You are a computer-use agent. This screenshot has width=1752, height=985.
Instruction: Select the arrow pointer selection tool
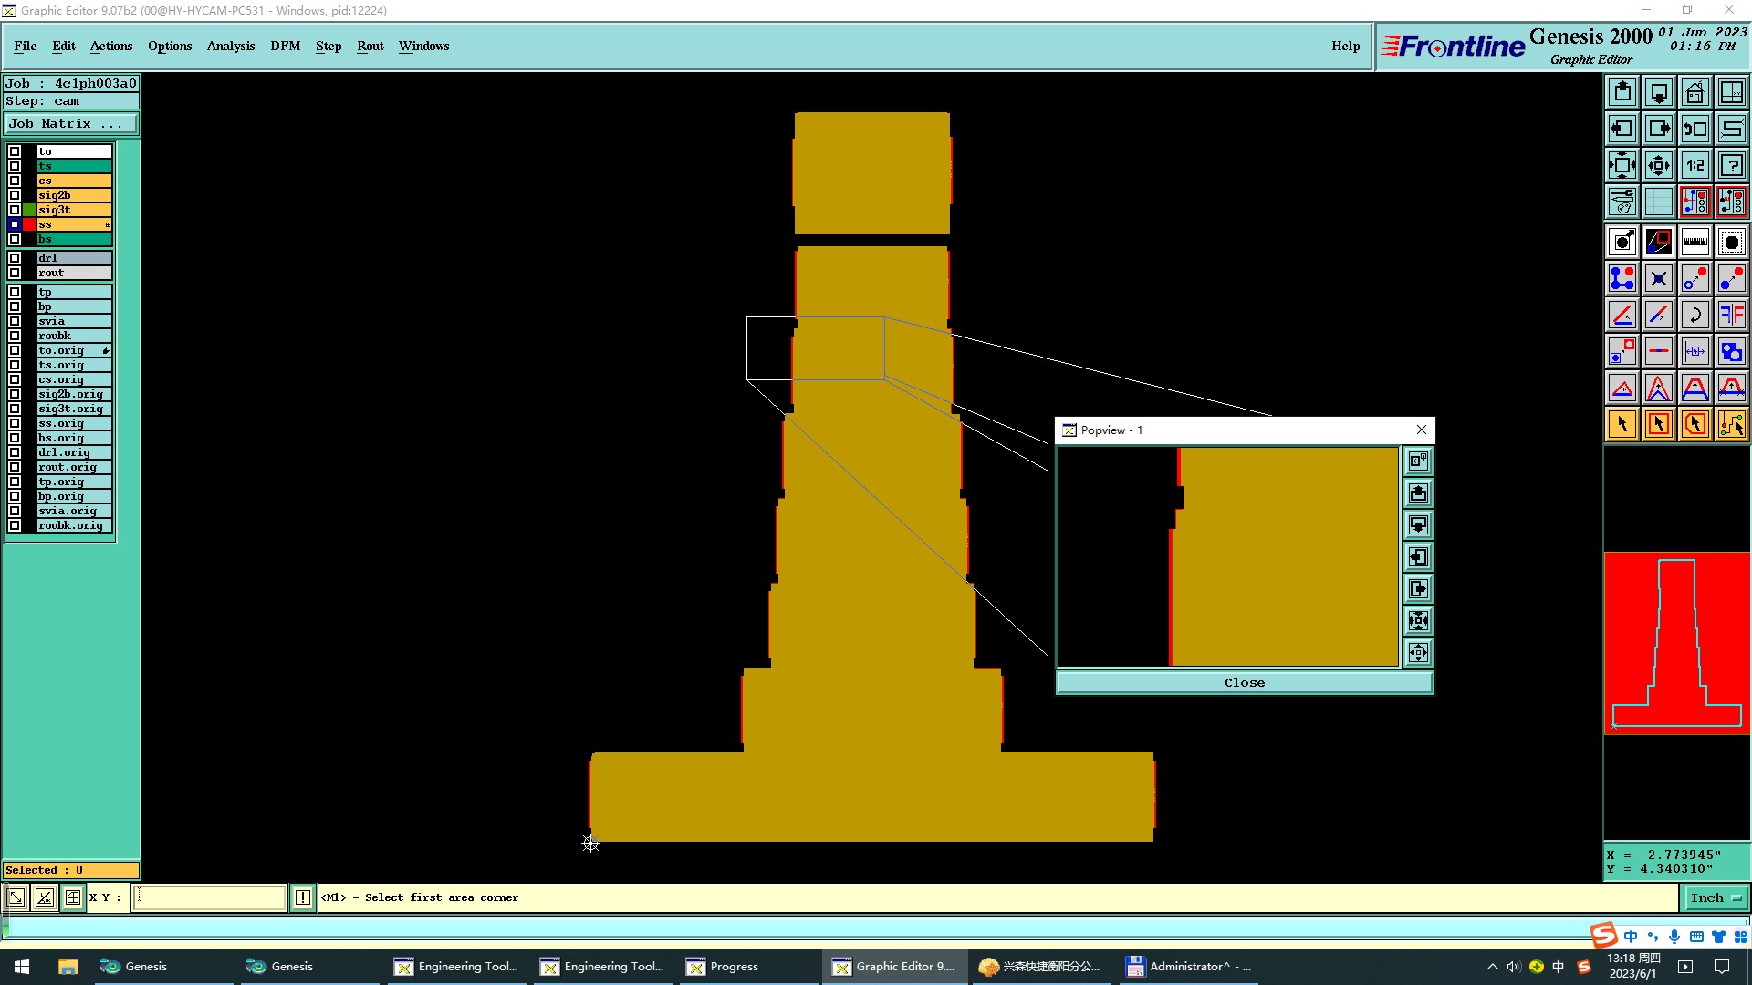[x=1622, y=424]
